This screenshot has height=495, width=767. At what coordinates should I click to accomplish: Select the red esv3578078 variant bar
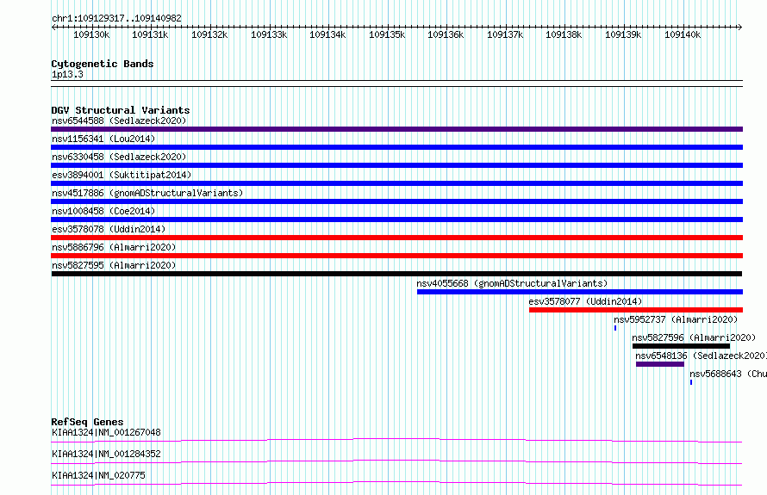(396, 238)
